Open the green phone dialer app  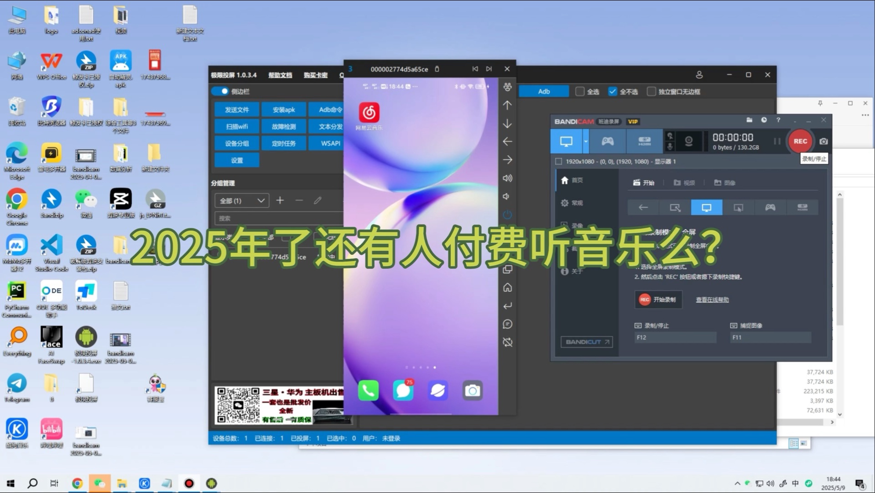tap(368, 391)
